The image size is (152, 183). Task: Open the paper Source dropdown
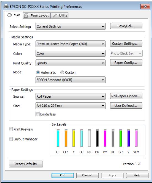70,96
